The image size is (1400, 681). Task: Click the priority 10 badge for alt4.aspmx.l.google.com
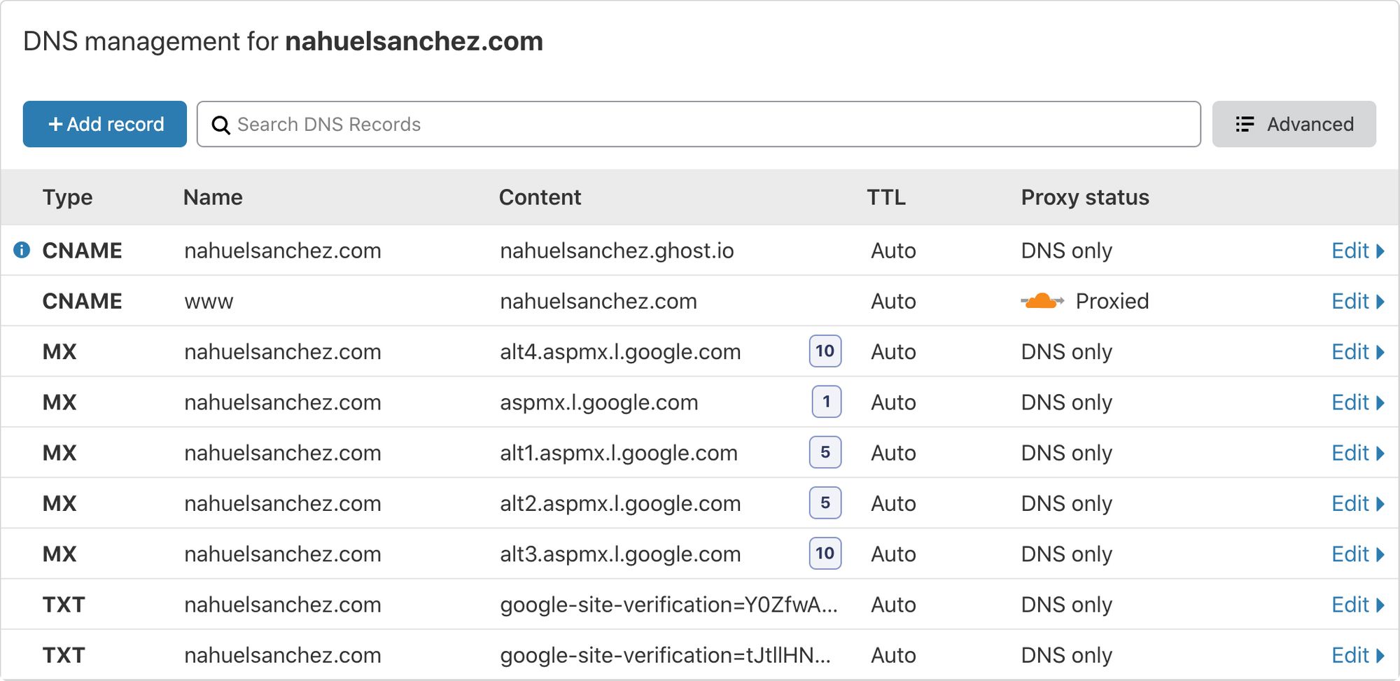[x=825, y=351]
